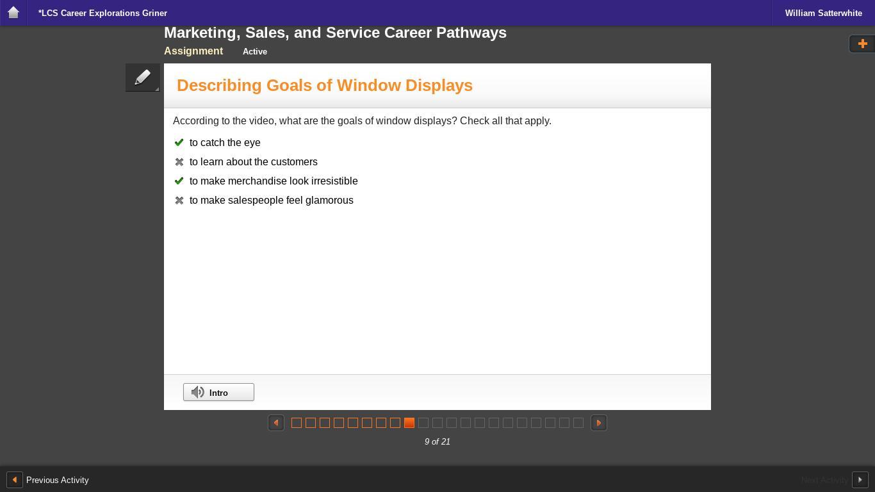Toggle "to make merchandise look irresistible" answer
The height and width of the screenshot is (492, 875).
(266, 181)
